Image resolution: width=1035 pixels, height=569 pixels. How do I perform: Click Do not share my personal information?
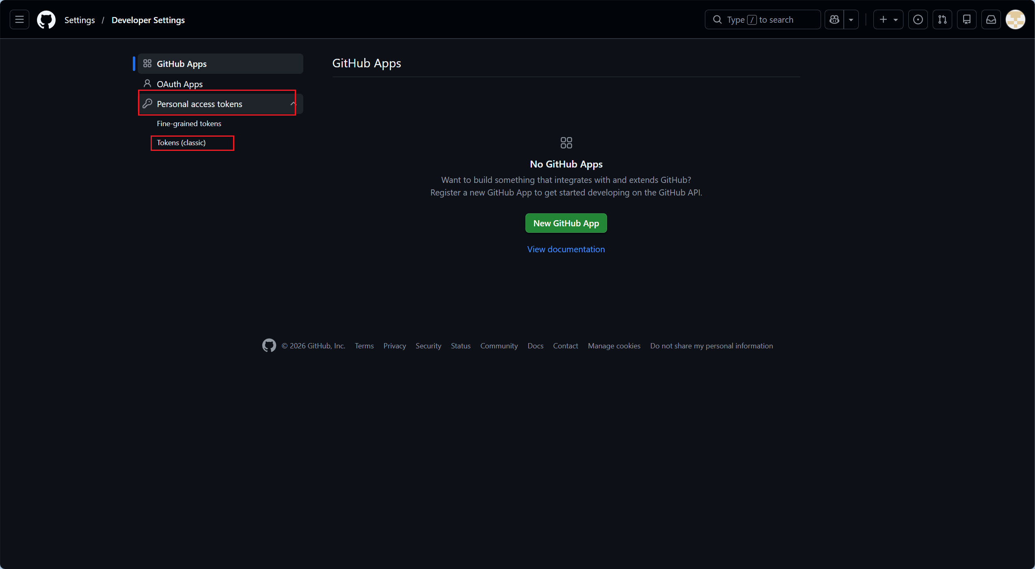[x=712, y=346]
